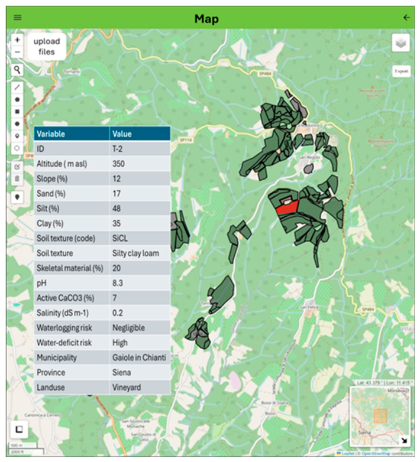Select the draw rectangle tool
Image resolution: width=420 pixels, height=462 pixels.
point(17,112)
